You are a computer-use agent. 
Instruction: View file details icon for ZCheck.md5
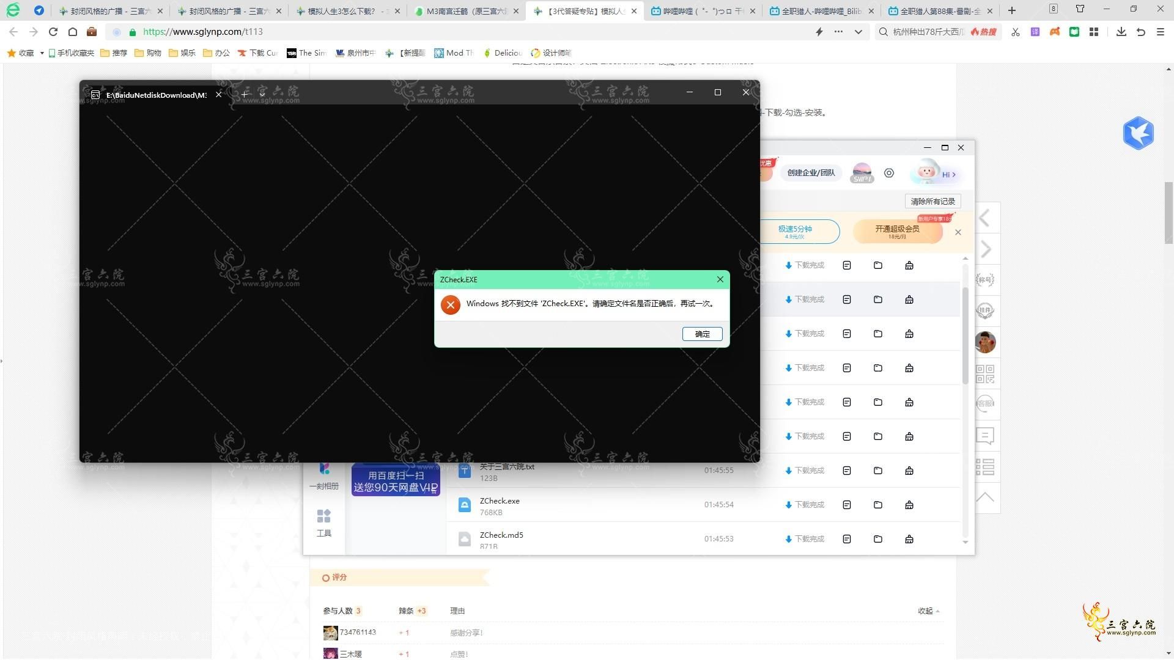point(847,539)
